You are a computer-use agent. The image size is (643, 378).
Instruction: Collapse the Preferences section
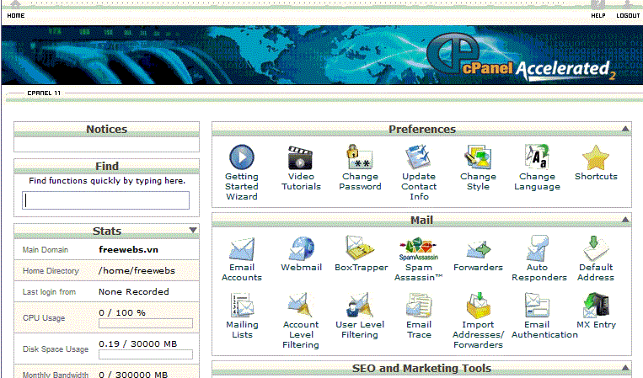tap(624, 129)
